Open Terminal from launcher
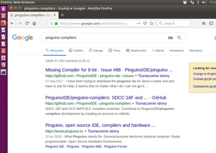The image size is (216, 153). tap(3, 72)
